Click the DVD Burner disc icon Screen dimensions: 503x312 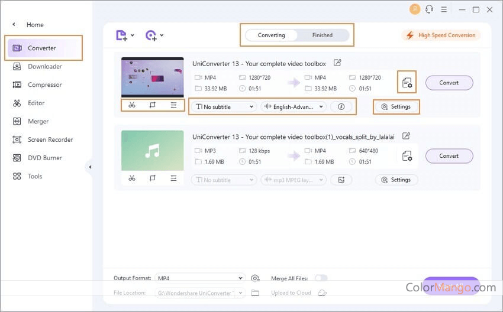pos(17,158)
